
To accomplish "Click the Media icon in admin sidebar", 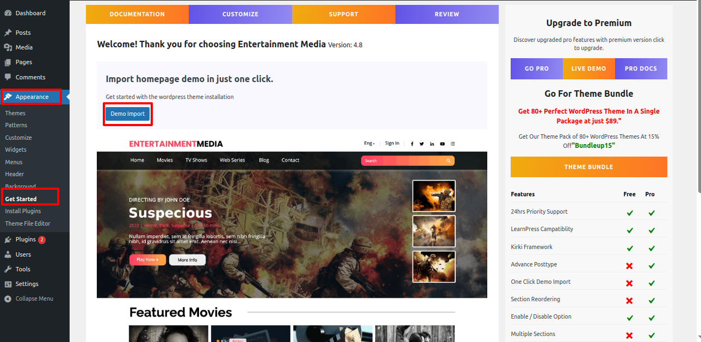I will [8, 47].
